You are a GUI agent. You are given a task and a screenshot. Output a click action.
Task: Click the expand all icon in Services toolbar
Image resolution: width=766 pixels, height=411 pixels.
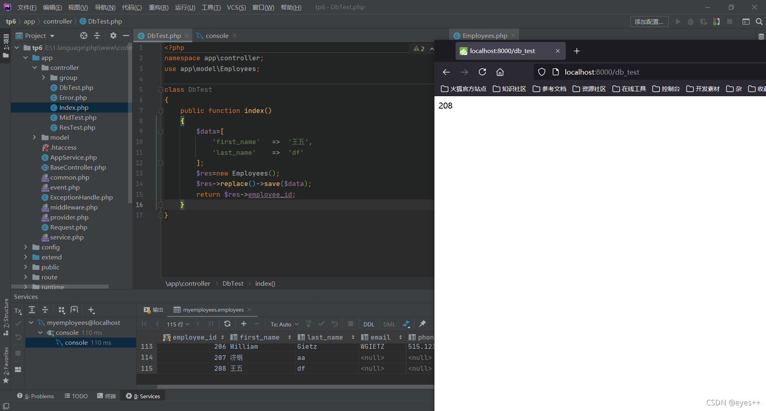(32, 310)
